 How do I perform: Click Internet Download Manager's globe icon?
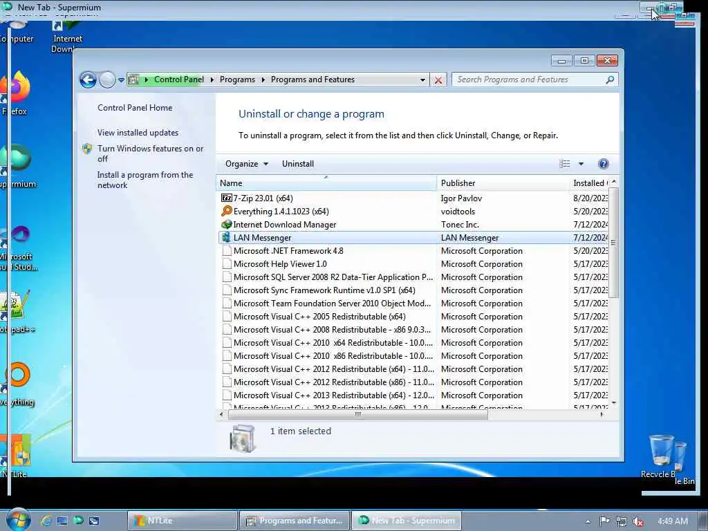226,224
